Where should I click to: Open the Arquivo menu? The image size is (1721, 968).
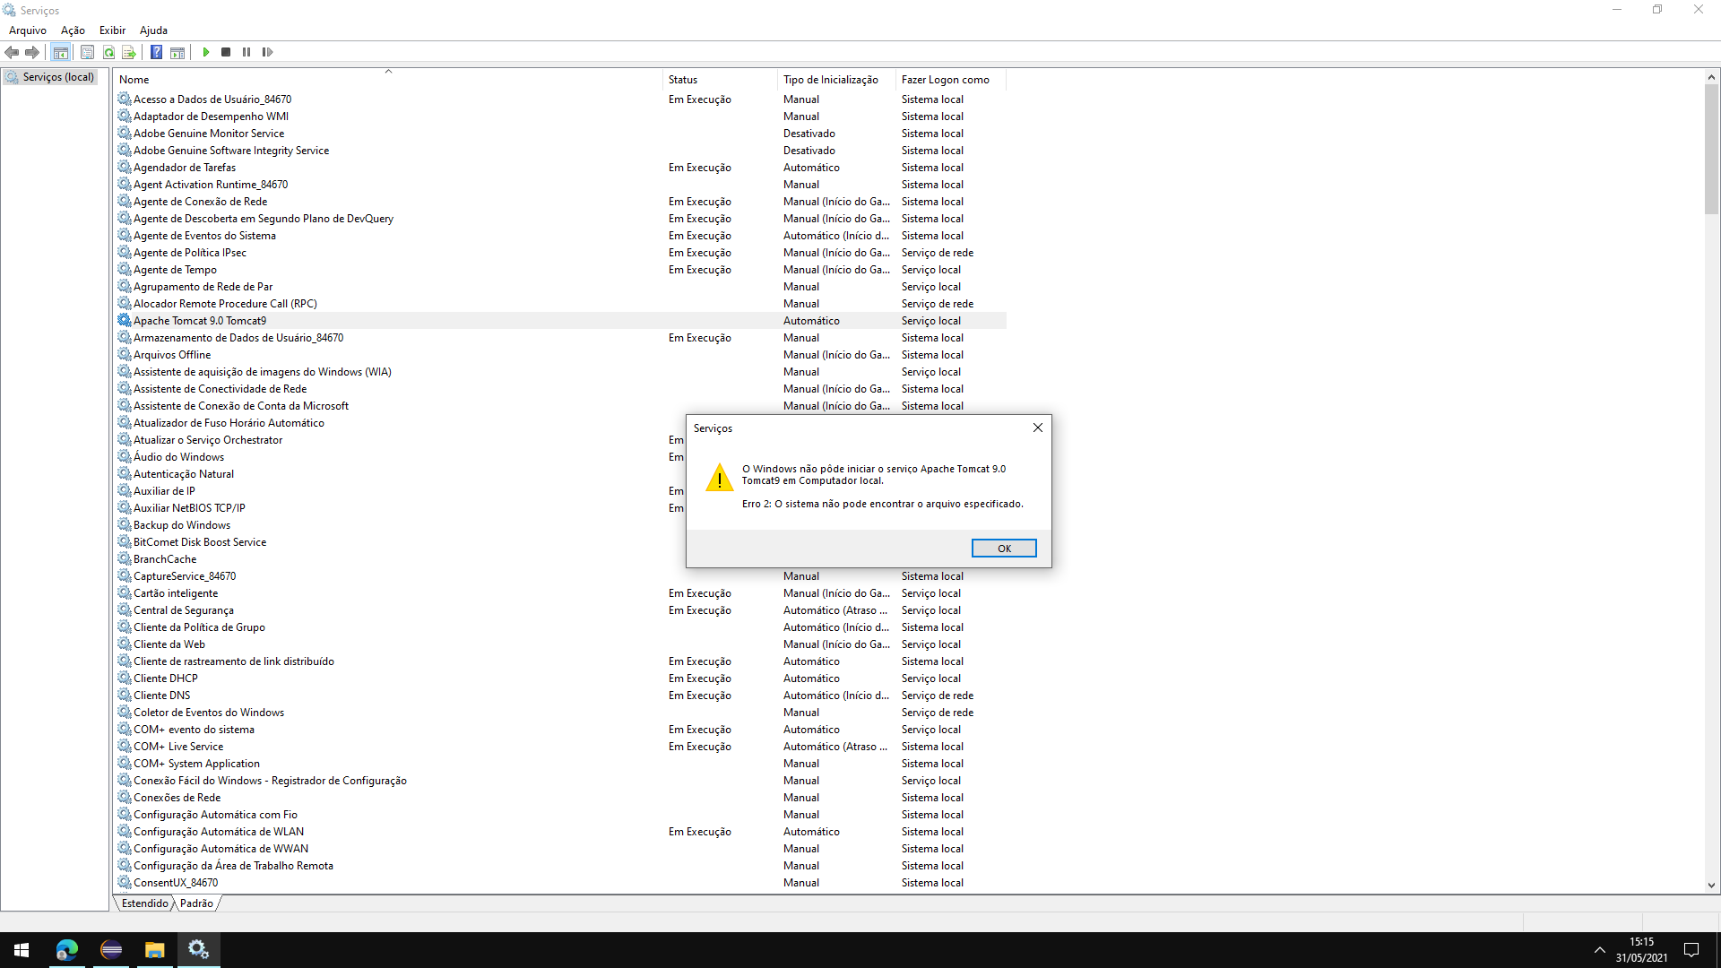[28, 30]
